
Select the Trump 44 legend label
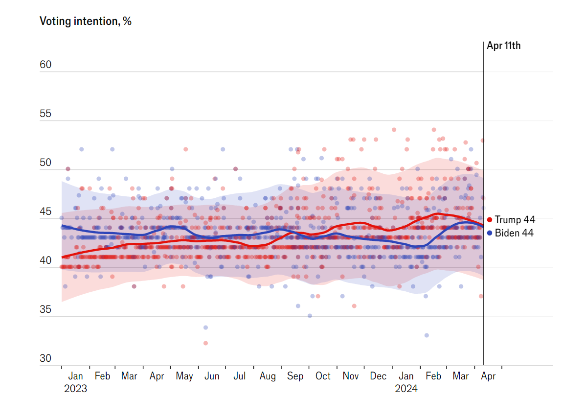click(x=515, y=220)
